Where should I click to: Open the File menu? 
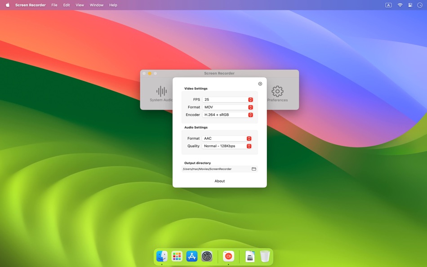pos(54,5)
